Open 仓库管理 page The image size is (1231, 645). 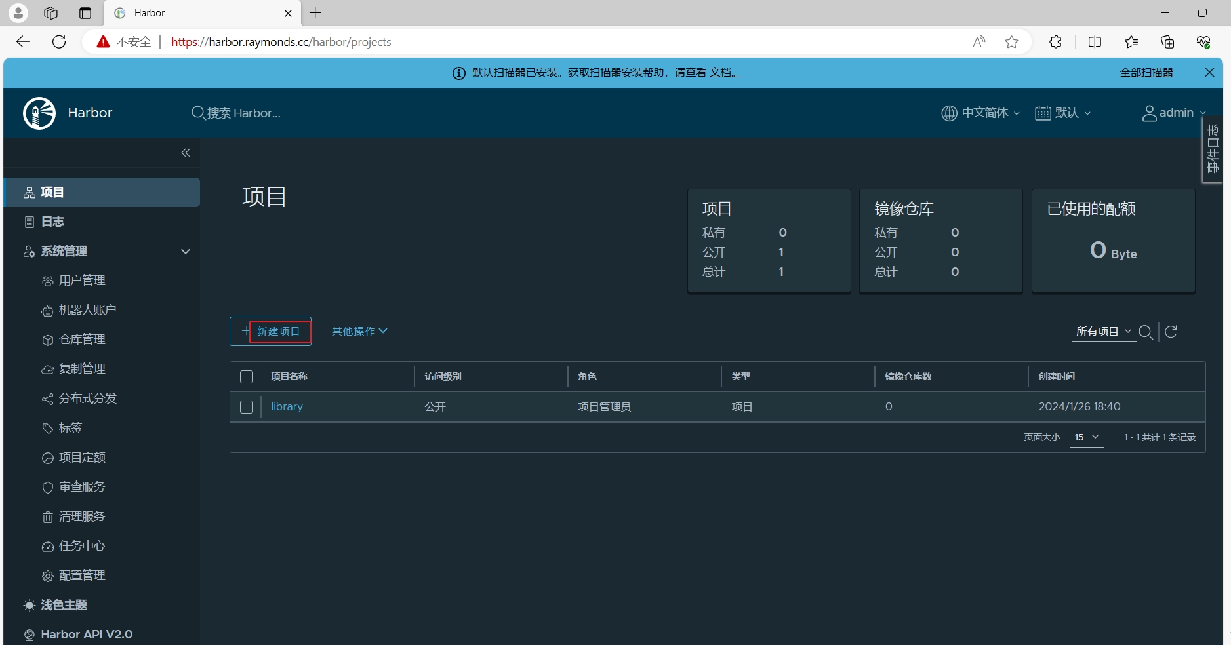click(82, 340)
